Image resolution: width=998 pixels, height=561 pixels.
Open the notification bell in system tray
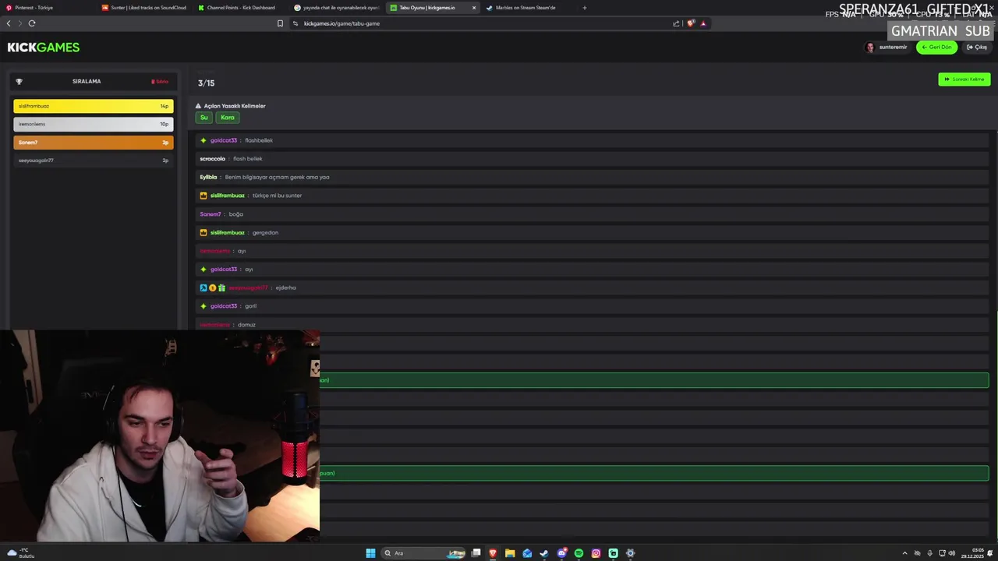tap(990, 553)
